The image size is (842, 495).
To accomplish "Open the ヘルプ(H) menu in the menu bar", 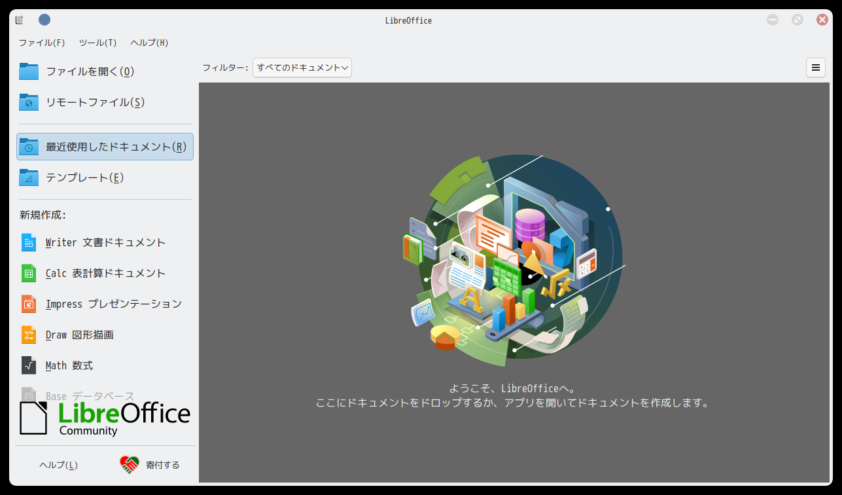I will [149, 43].
